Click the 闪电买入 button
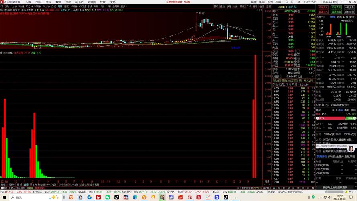Viewport: 357px width, 201px height. click(x=323, y=8)
